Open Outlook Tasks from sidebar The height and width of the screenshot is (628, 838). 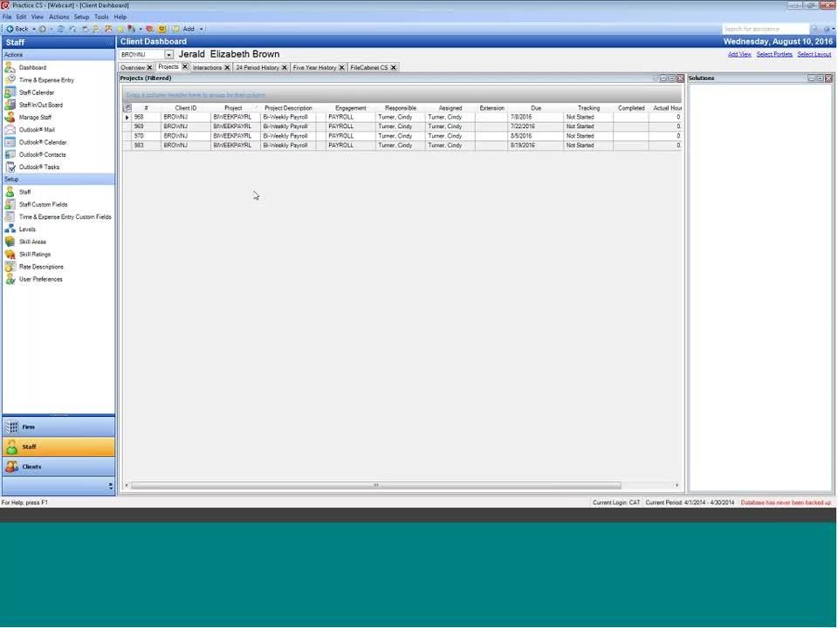pos(39,167)
